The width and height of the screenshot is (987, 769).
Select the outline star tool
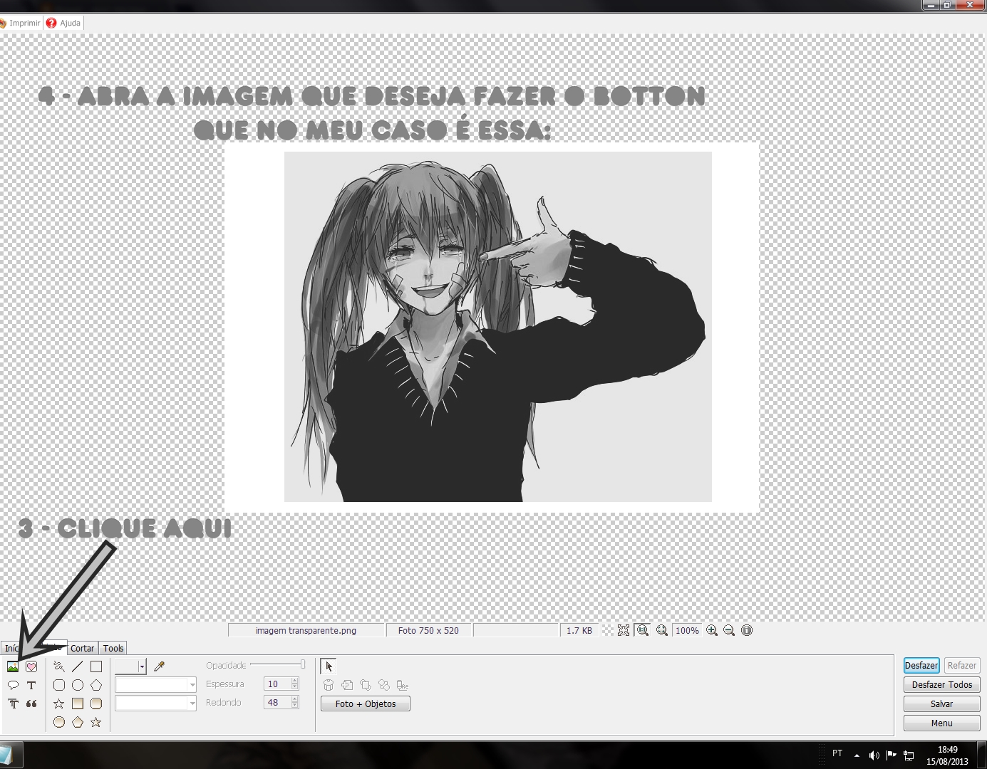pos(59,703)
